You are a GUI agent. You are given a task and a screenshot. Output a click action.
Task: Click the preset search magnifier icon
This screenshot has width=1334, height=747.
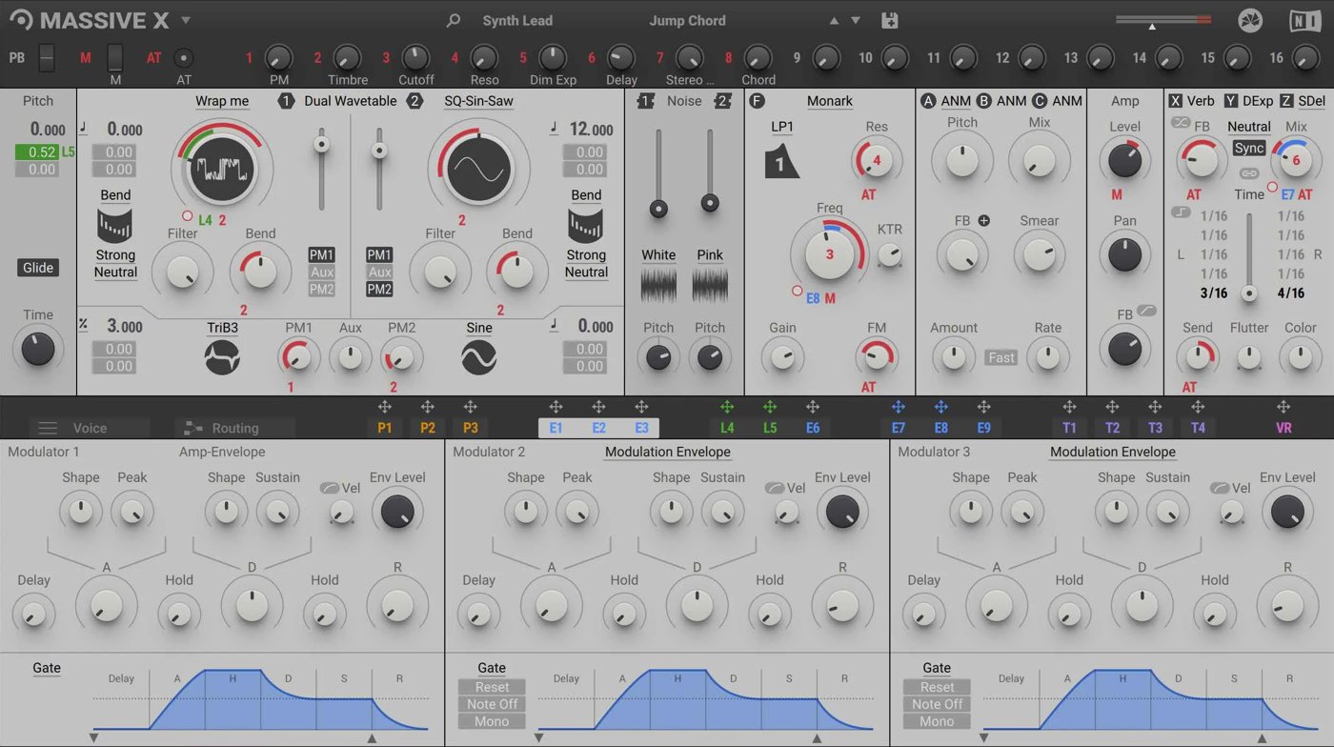pos(454,20)
